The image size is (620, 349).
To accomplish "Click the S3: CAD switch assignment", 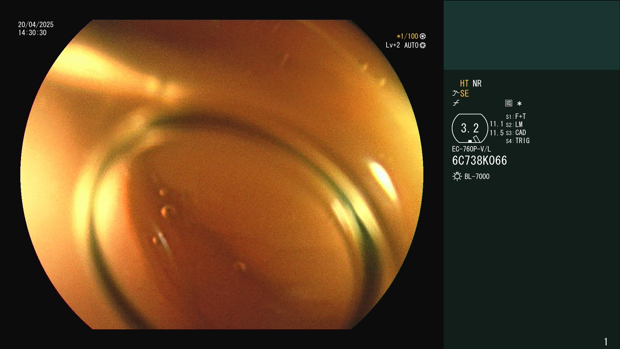I will 516,133.
